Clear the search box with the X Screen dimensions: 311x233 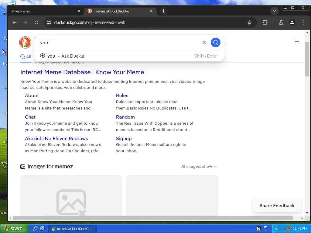coord(204,42)
